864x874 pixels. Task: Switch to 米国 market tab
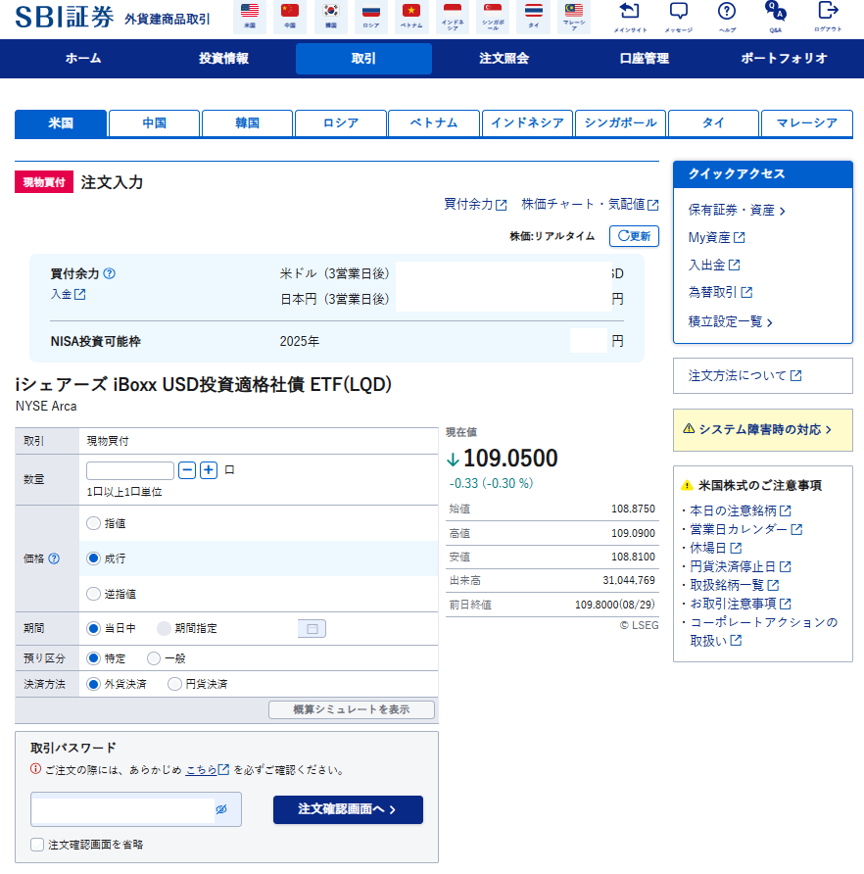(x=61, y=123)
